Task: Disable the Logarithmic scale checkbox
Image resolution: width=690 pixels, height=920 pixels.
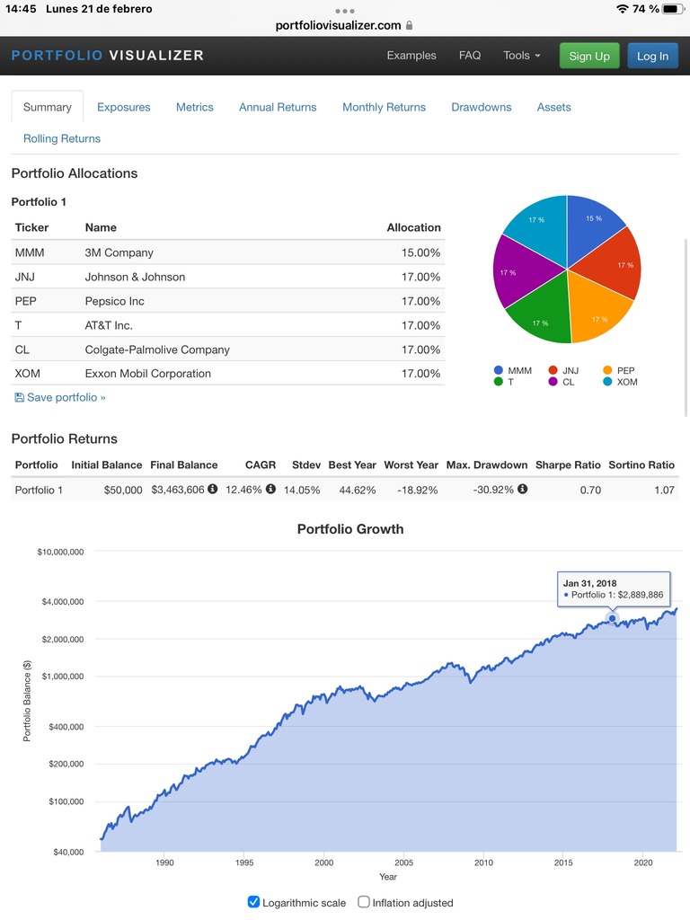Action: tap(253, 902)
